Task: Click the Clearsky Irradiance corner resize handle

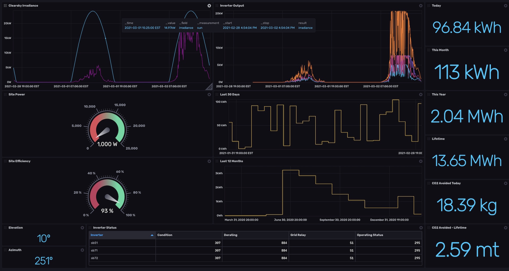Action: (x=209, y=87)
